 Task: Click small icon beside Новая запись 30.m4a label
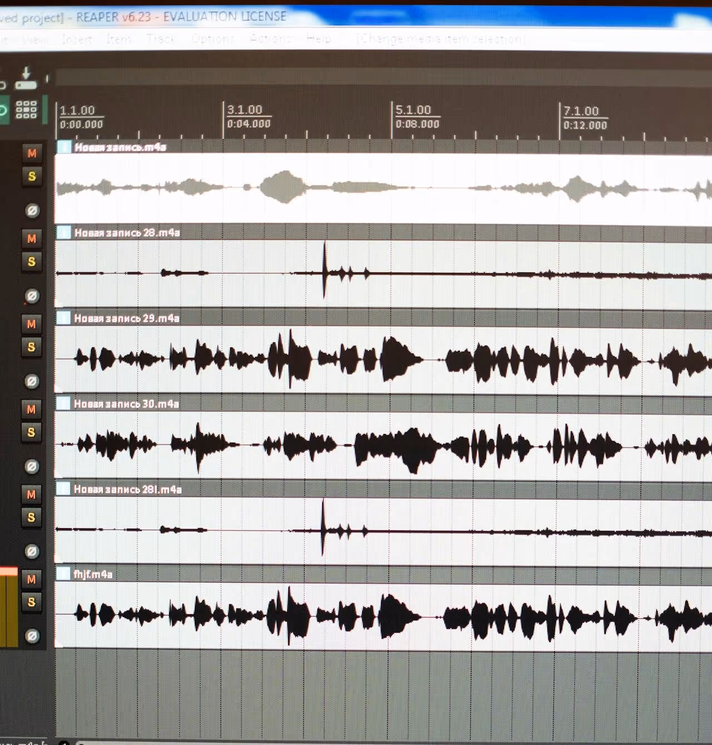coord(64,404)
